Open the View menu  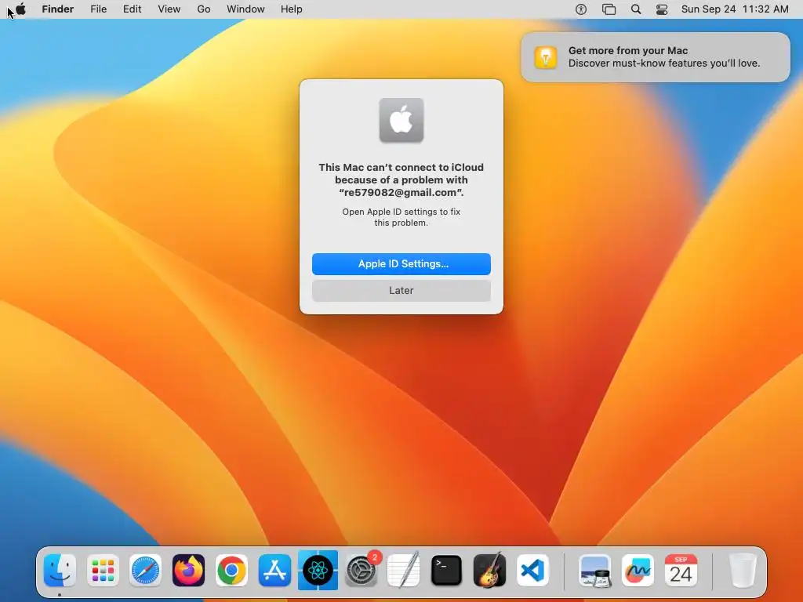[x=169, y=9]
